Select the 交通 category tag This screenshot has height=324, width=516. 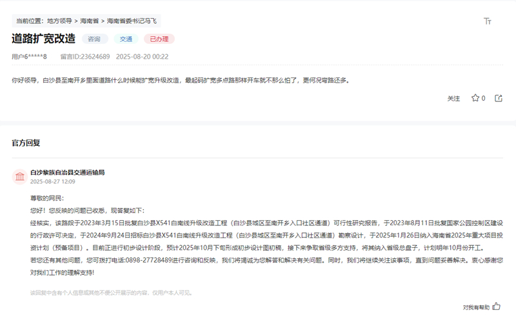pos(126,39)
